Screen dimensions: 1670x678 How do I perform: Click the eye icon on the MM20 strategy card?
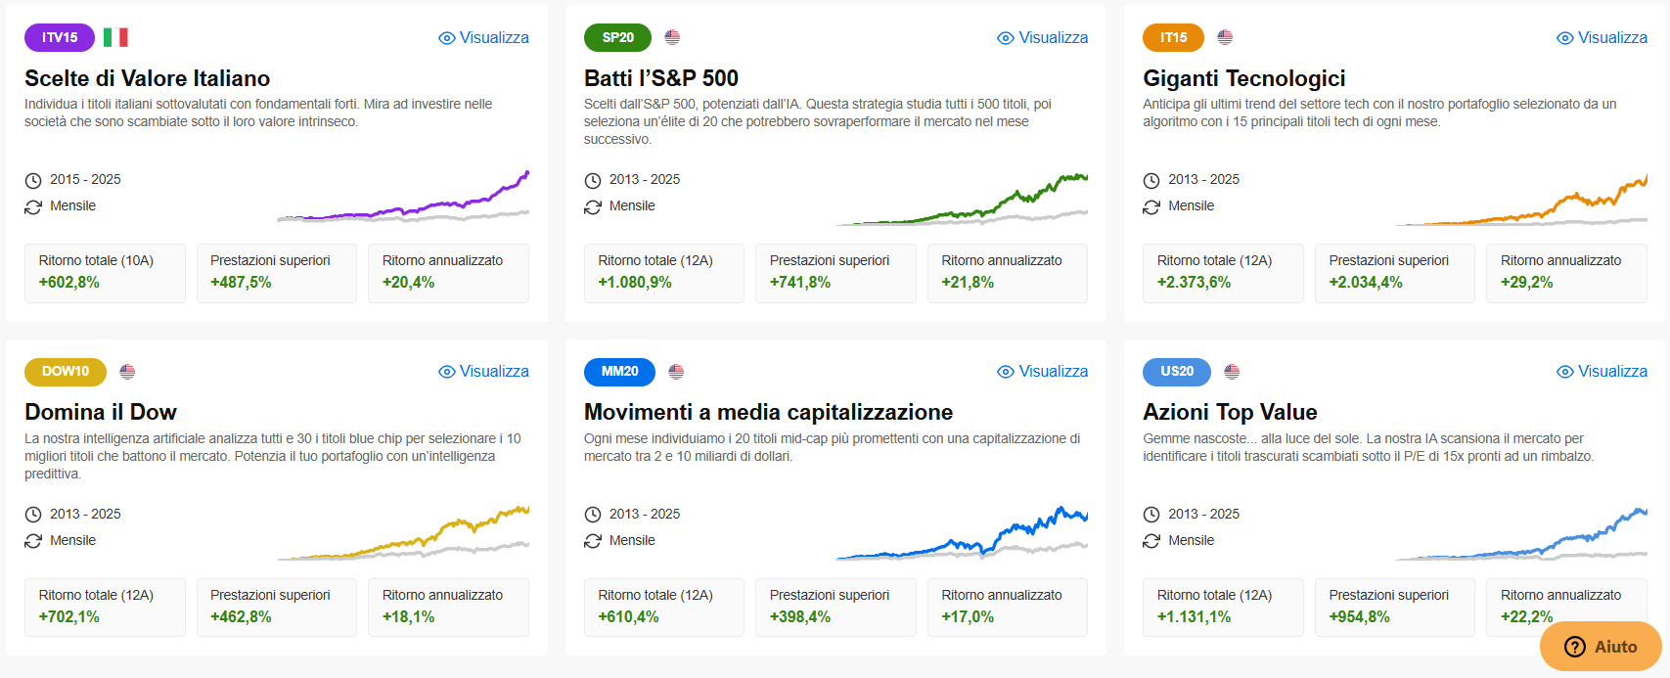(x=1006, y=372)
